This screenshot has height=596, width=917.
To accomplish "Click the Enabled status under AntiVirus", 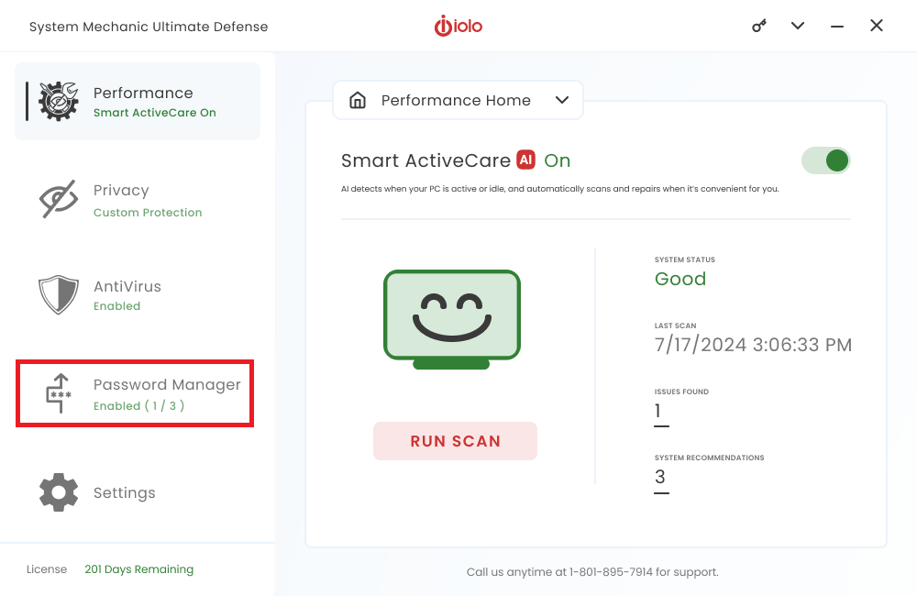I will [117, 306].
